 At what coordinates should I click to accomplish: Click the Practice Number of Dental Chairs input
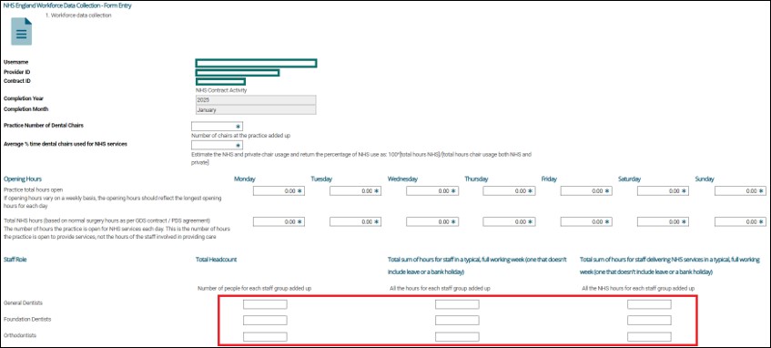(x=217, y=127)
